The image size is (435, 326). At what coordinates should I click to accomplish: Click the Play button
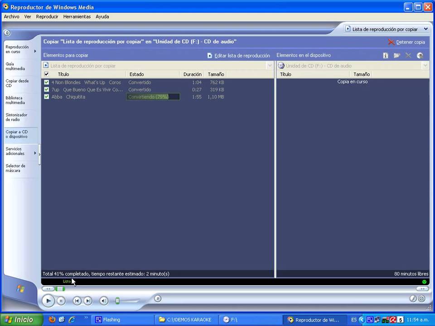point(48,301)
